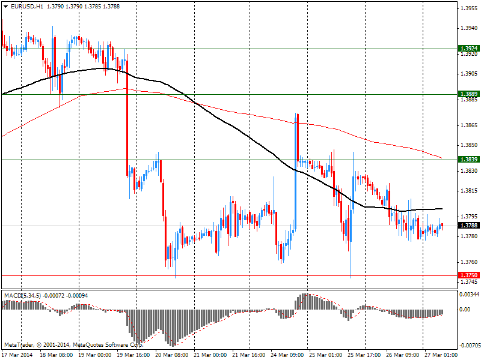Screen dimensions: 481x360
Task: Click the 21 Mar 00:00 time label
Action: click(x=210, y=355)
